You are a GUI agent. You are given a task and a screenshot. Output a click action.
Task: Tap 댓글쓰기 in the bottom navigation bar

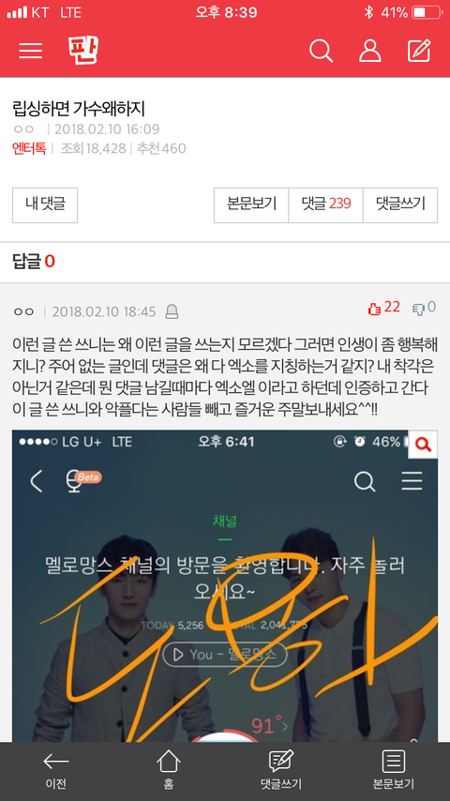(281, 770)
